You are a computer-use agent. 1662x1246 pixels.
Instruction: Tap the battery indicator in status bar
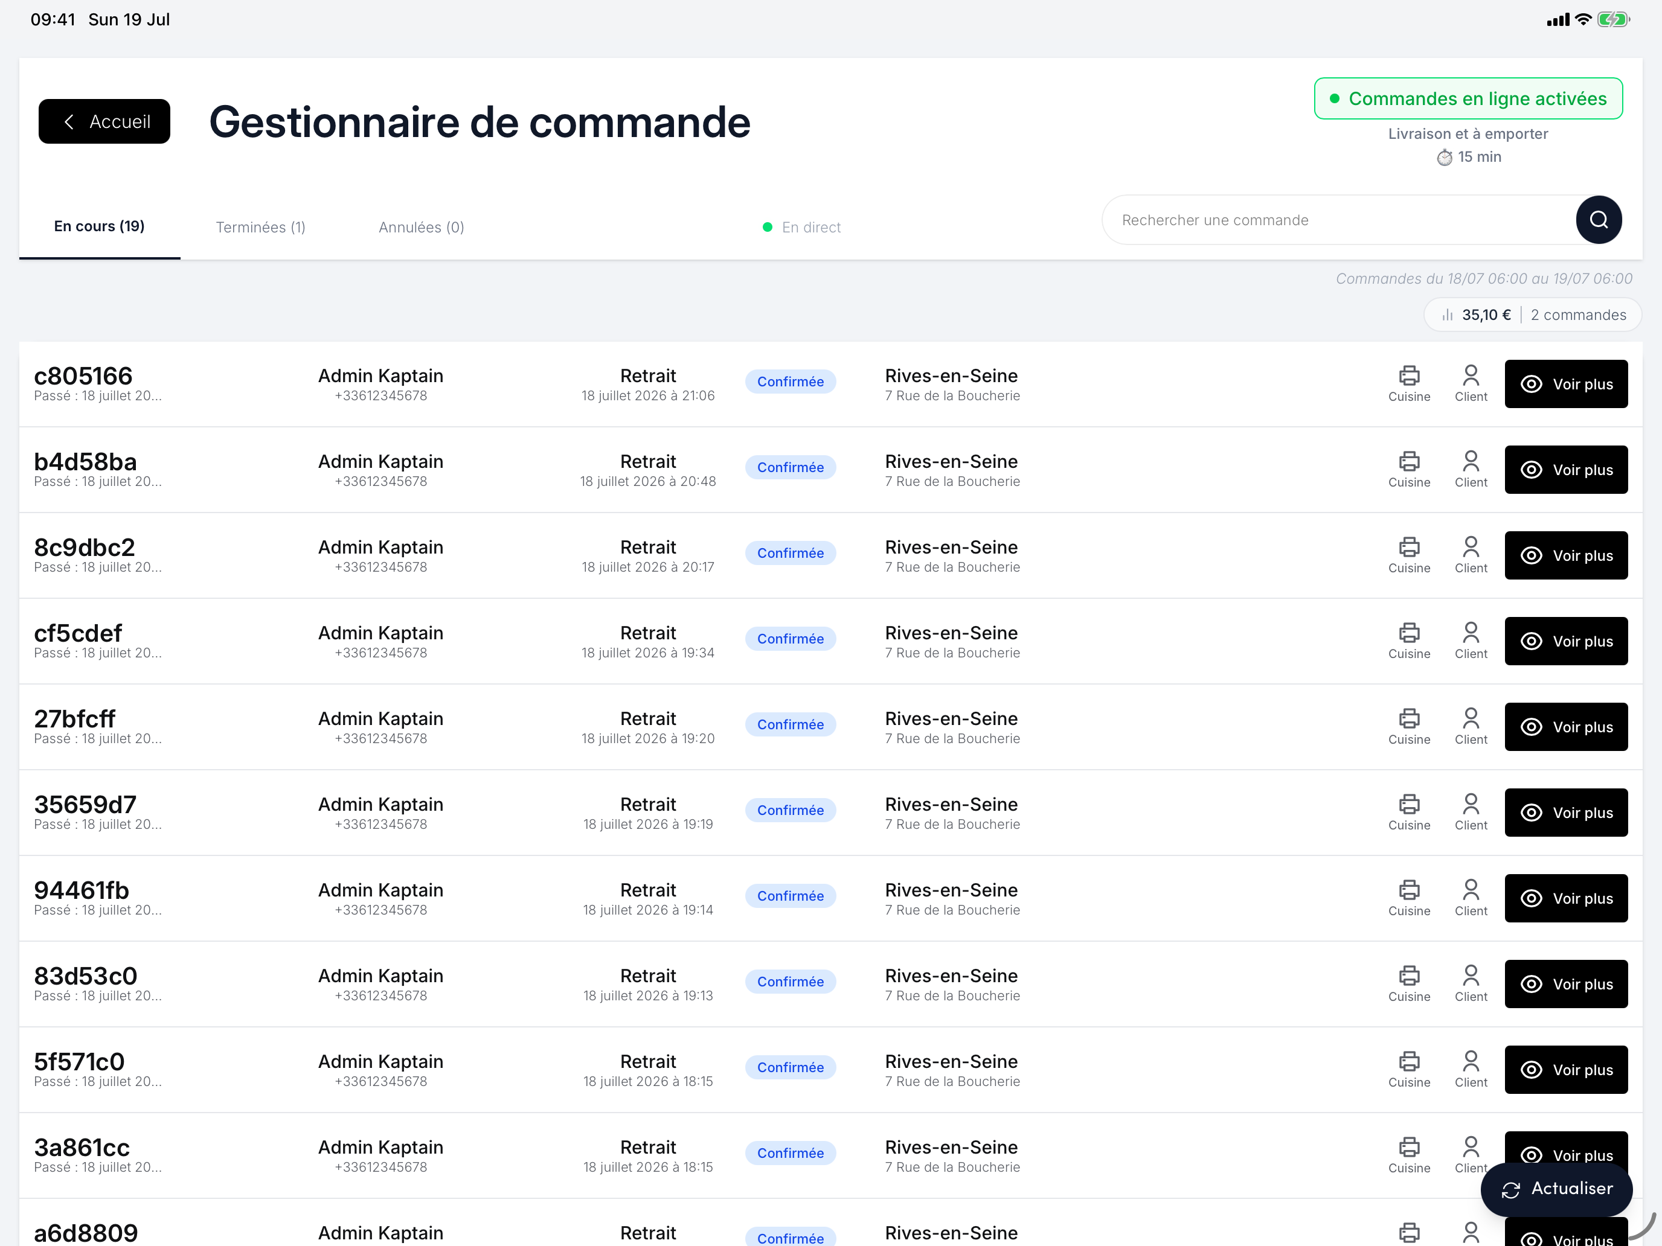[x=1612, y=19]
